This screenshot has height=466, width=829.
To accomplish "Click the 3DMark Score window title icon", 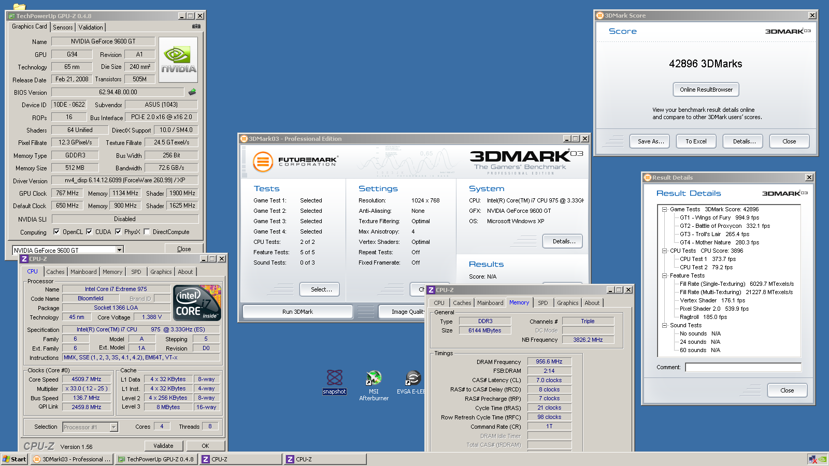I will coord(600,16).
